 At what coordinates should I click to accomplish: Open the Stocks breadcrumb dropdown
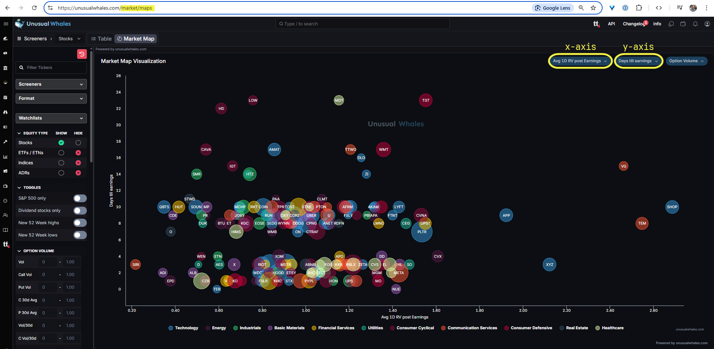tap(69, 39)
